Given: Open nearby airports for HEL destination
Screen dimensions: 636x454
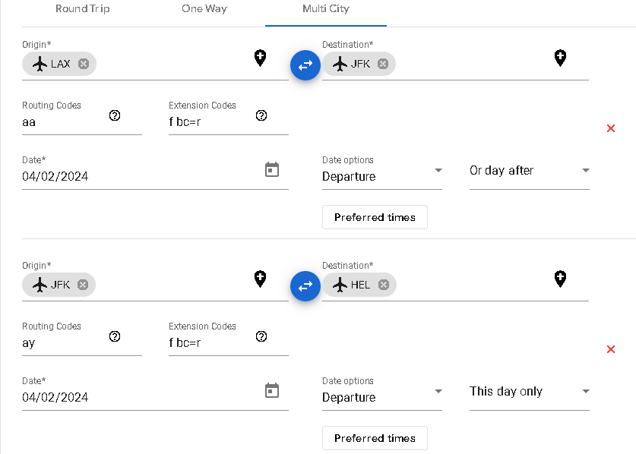Looking at the screenshot, I should pyautogui.click(x=560, y=279).
